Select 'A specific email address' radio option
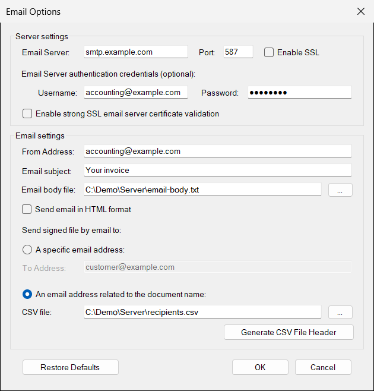This screenshot has width=374, height=391. (27, 250)
